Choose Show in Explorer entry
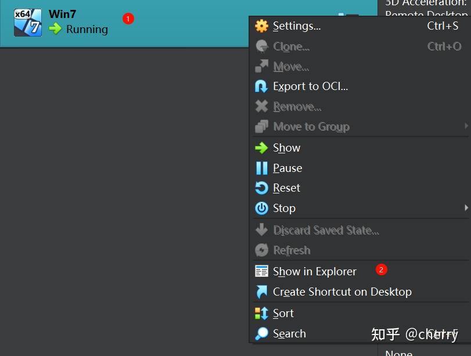The height and width of the screenshot is (356, 471). point(360,272)
